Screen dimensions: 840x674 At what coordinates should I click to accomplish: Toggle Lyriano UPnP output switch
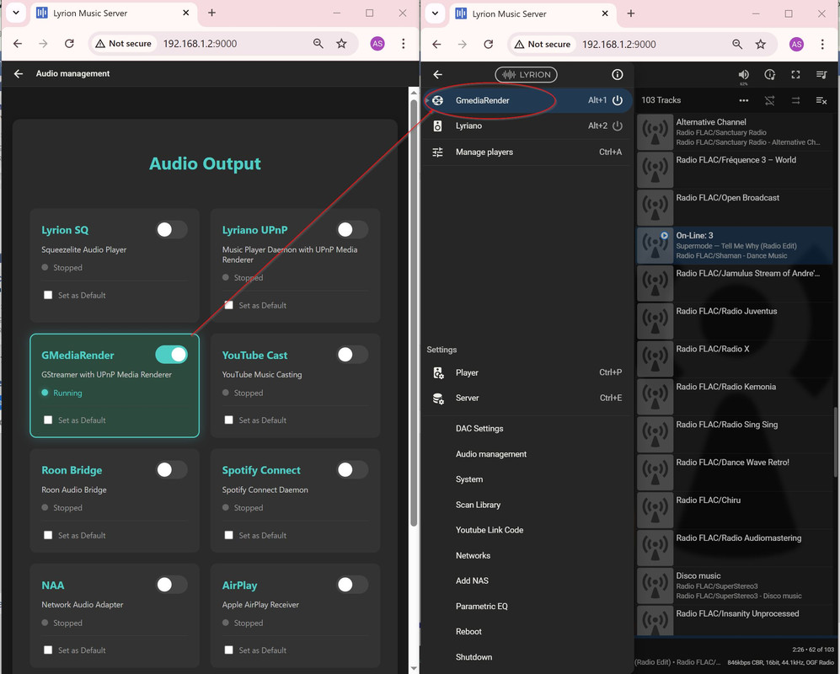tap(352, 230)
